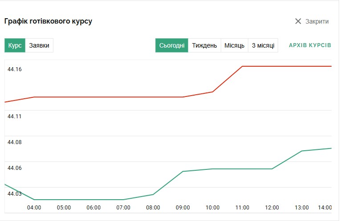Click the 12:00 time axis label
The width and height of the screenshot is (340, 221).
pyautogui.click(x=272, y=208)
